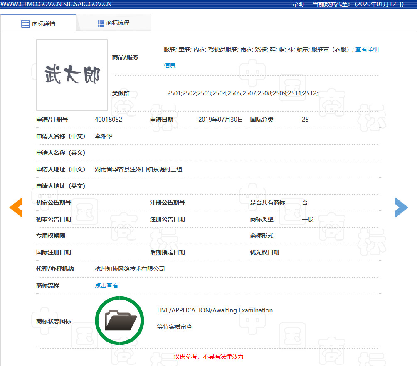Screen dimensions: 417x366
Task: Click 点击查看 next to 商标流程
Action: click(x=106, y=285)
